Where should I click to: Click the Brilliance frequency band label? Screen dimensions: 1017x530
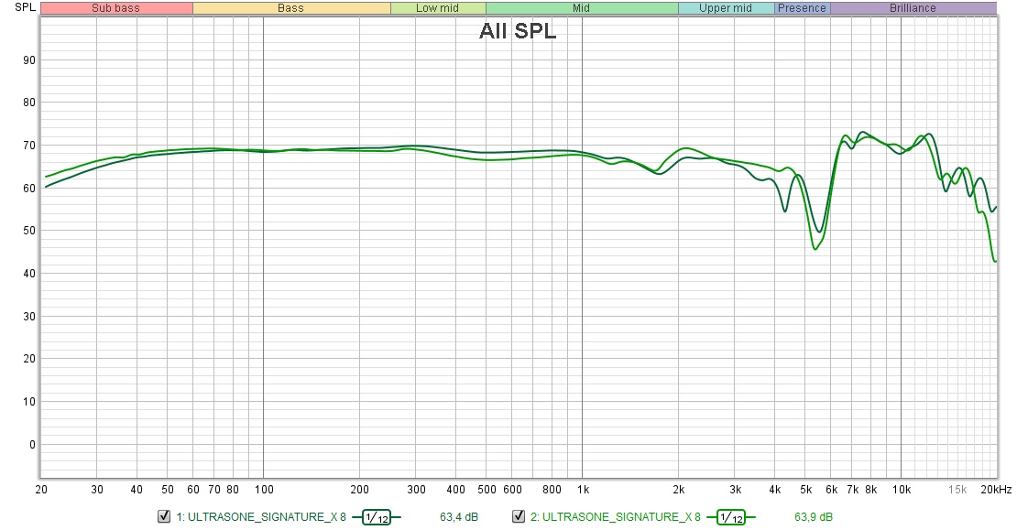coord(913,7)
